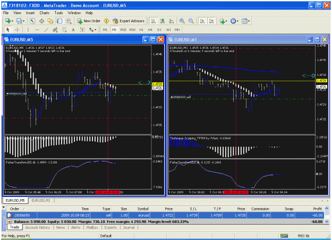Click the add Indicators icon
The height and width of the screenshot is (240, 332).
tap(222, 21)
